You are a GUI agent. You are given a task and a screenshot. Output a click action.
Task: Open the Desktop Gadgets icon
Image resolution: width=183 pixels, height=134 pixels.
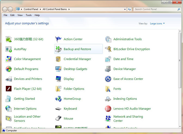[x=58, y=69]
